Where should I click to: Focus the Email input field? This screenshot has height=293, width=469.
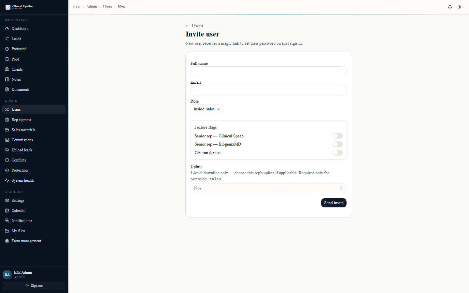(268, 91)
